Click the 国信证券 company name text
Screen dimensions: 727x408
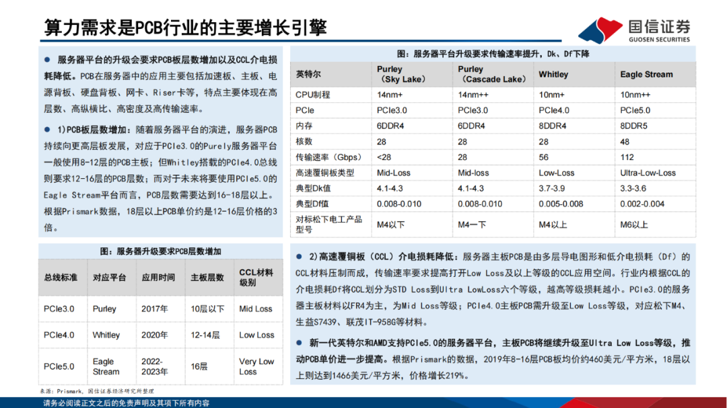[x=659, y=26]
